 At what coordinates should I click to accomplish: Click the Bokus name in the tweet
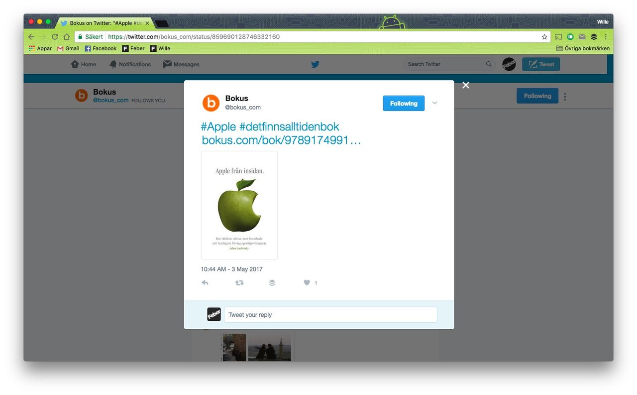[x=236, y=98]
